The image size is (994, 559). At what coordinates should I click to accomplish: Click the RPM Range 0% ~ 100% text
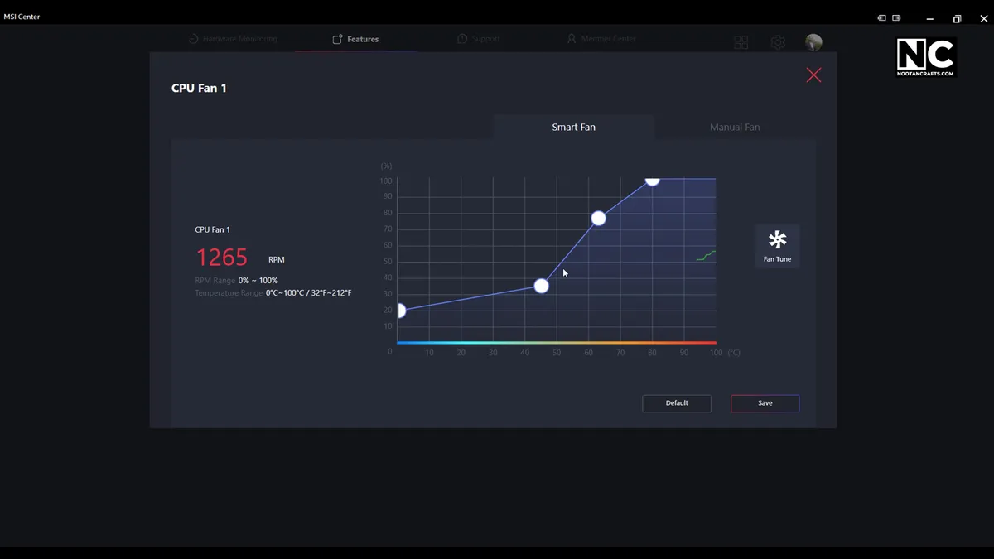coord(236,281)
